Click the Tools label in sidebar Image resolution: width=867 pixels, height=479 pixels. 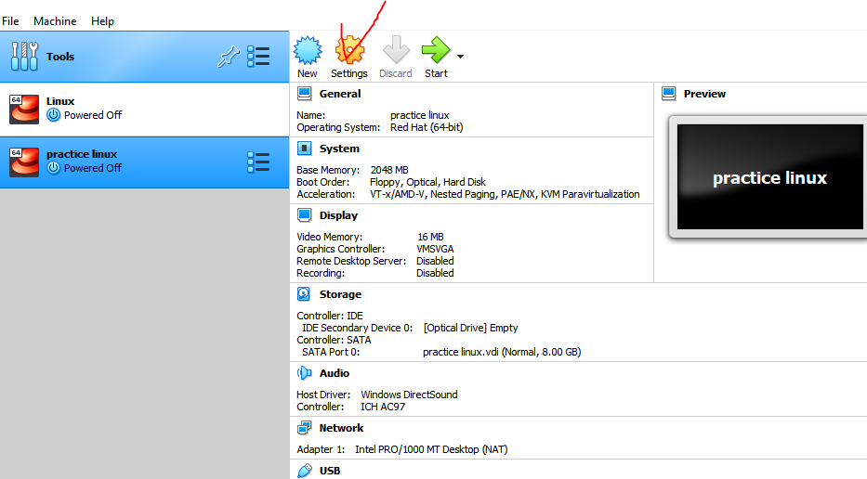pos(60,57)
